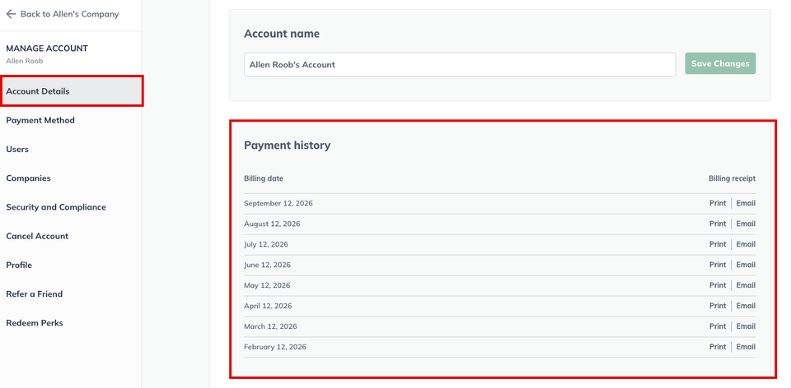Open Refer a Friend page
The height and width of the screenshot is (388, 791).
pyautogui.click(x=35, y=294)
